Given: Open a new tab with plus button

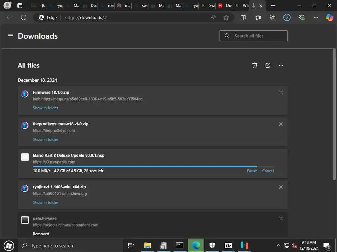Looking at the screenshot, I should coord(273,6).
